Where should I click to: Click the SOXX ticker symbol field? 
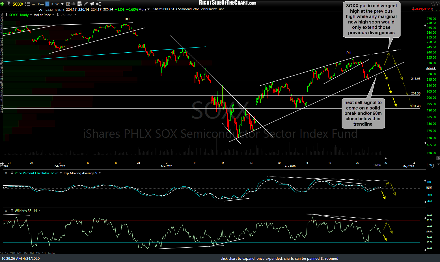click(x=18, y=4)
